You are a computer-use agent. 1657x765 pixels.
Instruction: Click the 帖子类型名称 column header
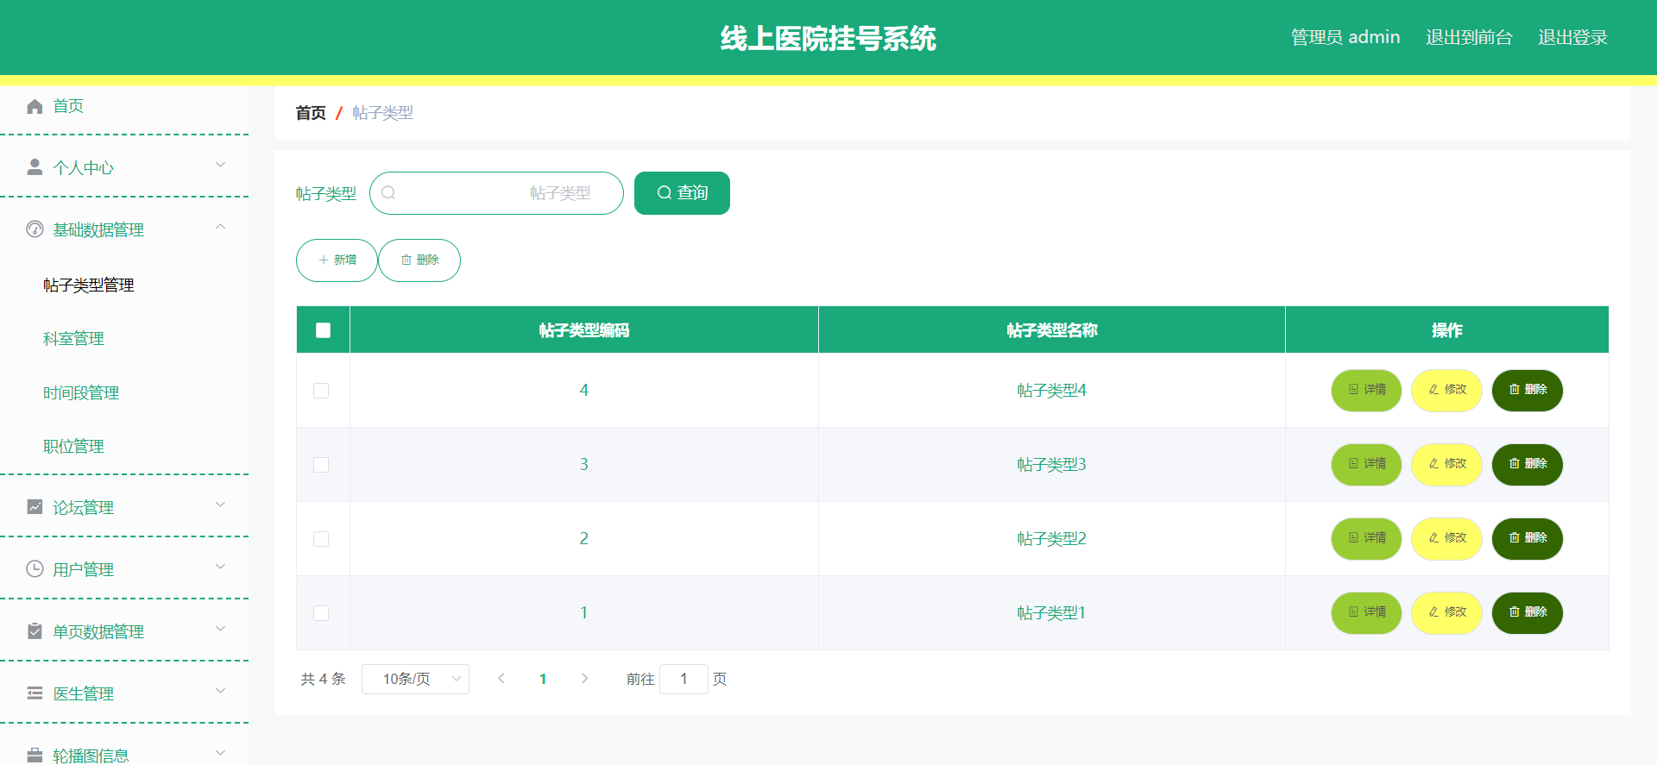1052,330
